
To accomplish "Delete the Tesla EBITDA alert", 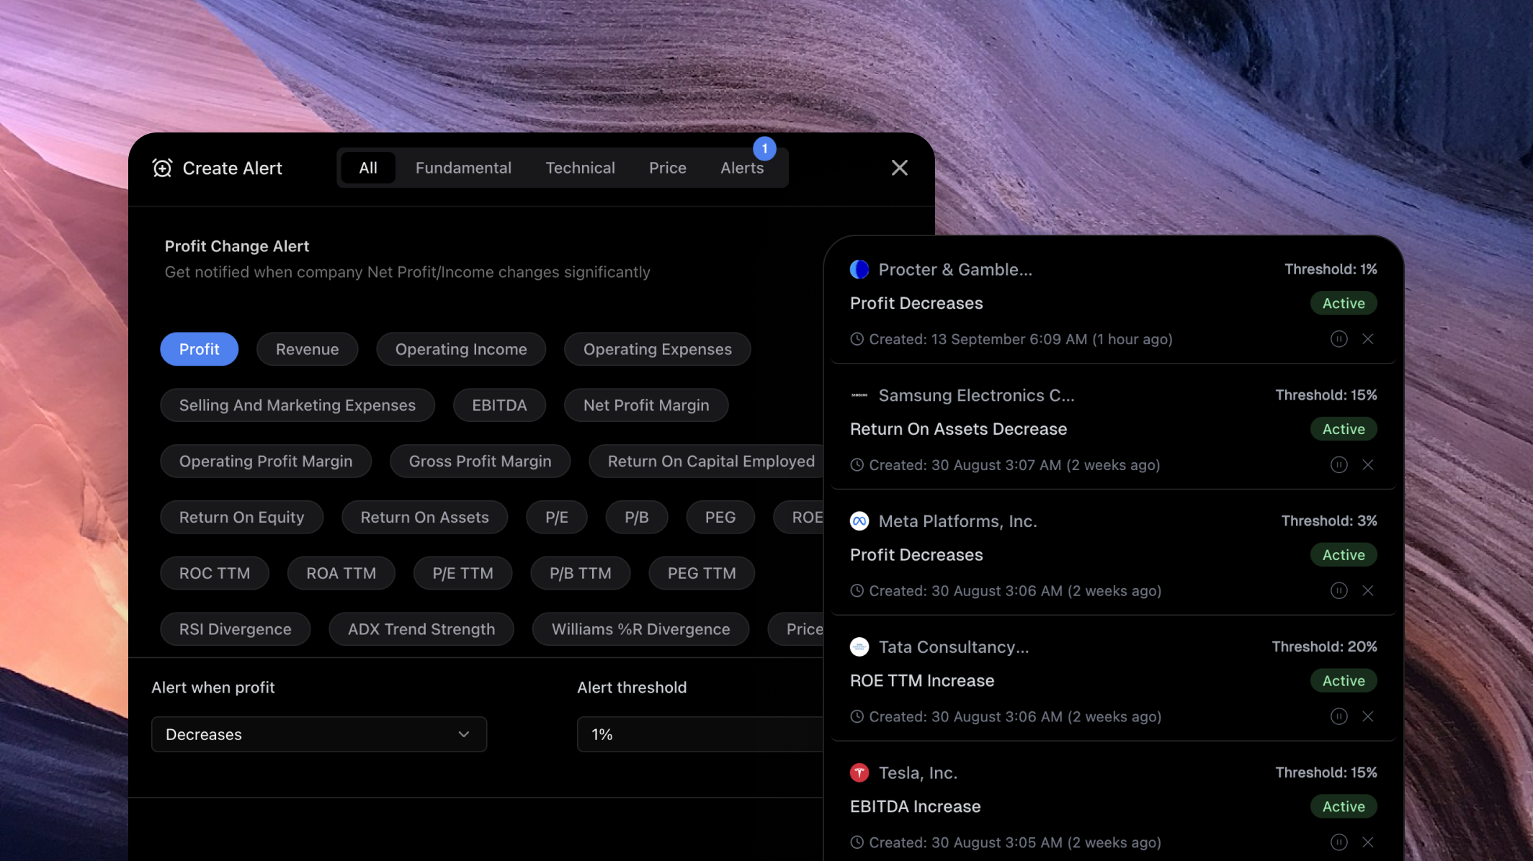I will [x=1368, y=842].
